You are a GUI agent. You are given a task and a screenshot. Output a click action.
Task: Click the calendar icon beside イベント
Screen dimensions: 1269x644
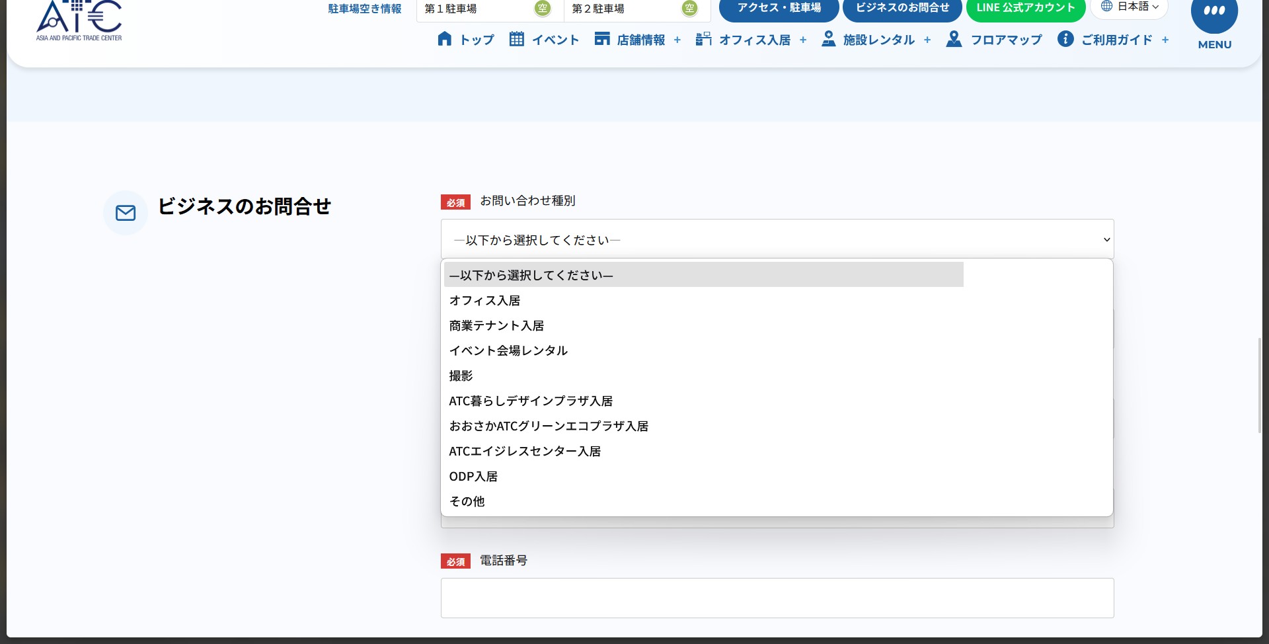click(517, 39)
